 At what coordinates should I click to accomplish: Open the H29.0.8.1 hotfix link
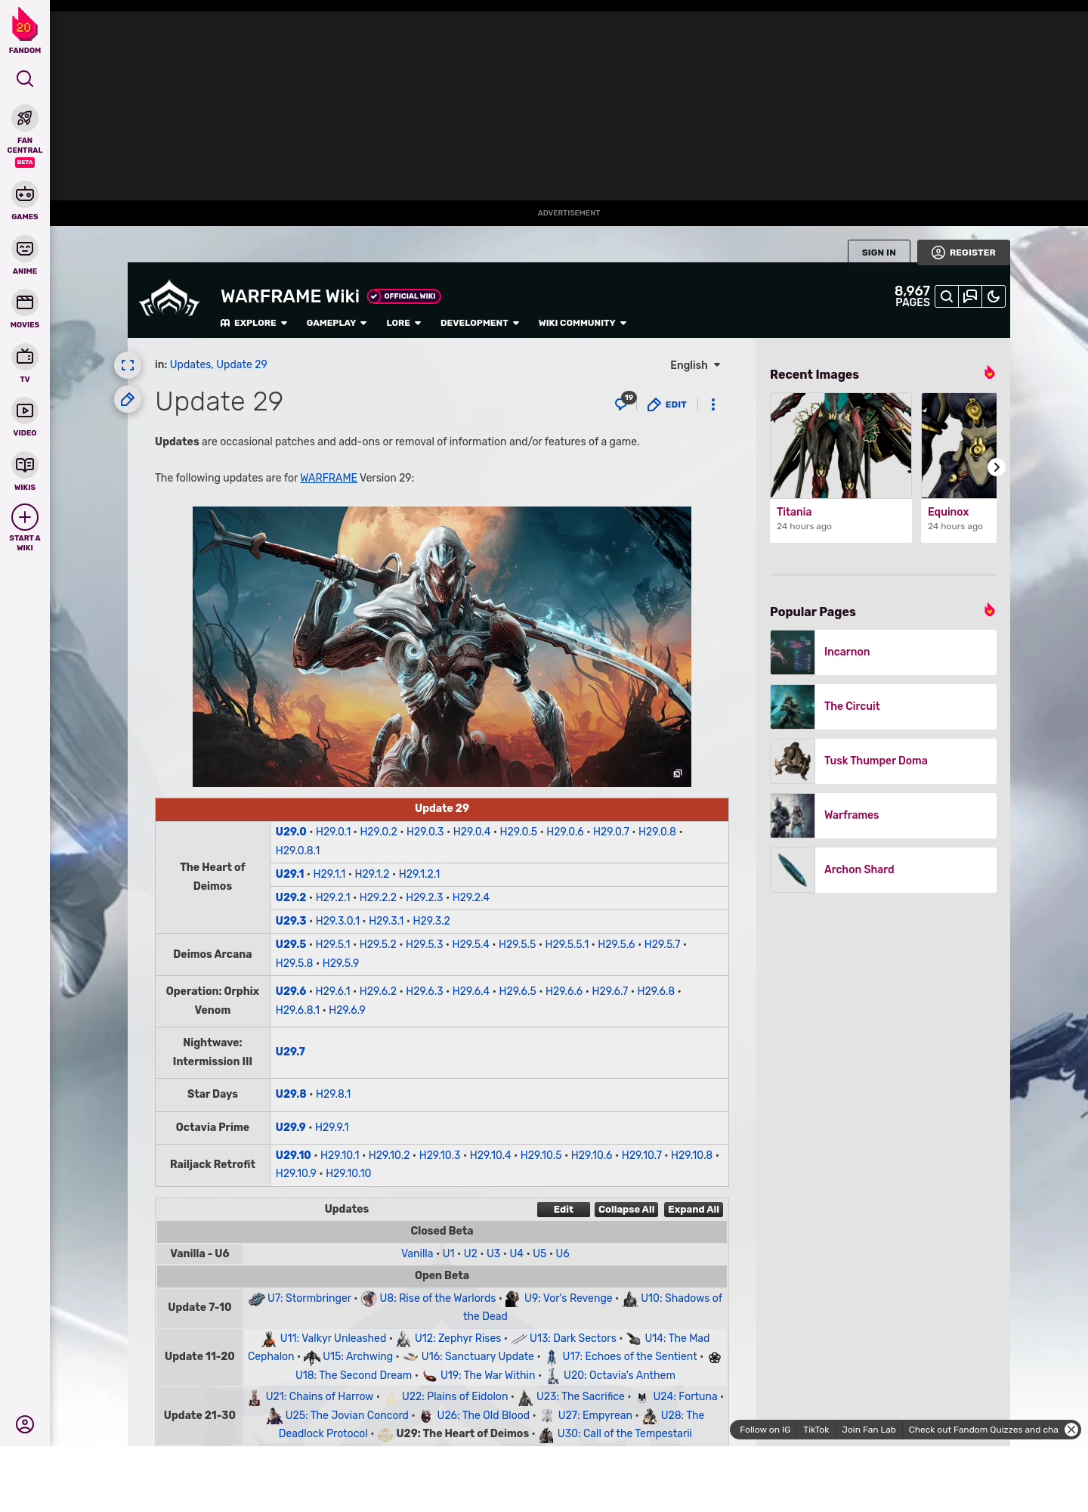tap(298, 850)
